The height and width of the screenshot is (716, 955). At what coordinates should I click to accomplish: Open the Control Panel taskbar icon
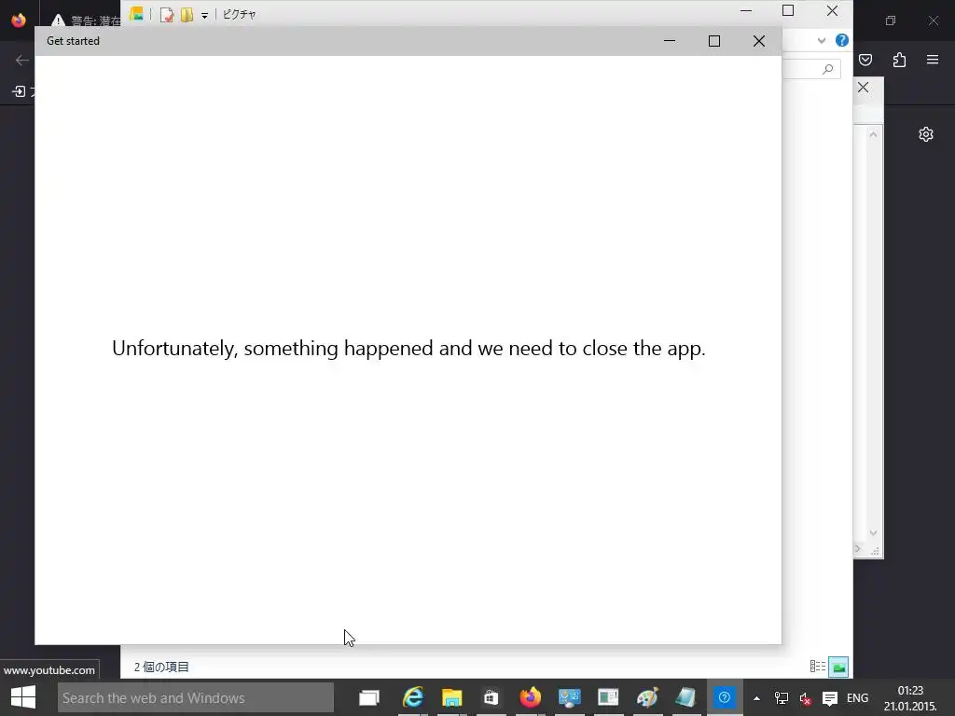(x=570, y=697)
